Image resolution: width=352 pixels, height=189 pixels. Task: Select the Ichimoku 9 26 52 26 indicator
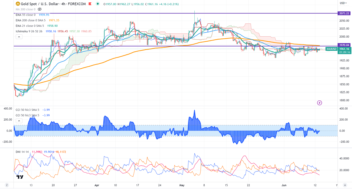pos(29,31)
